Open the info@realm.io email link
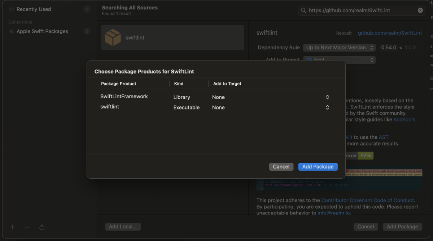Viewport: 433px width, 241px height. [x=333, y=213]
